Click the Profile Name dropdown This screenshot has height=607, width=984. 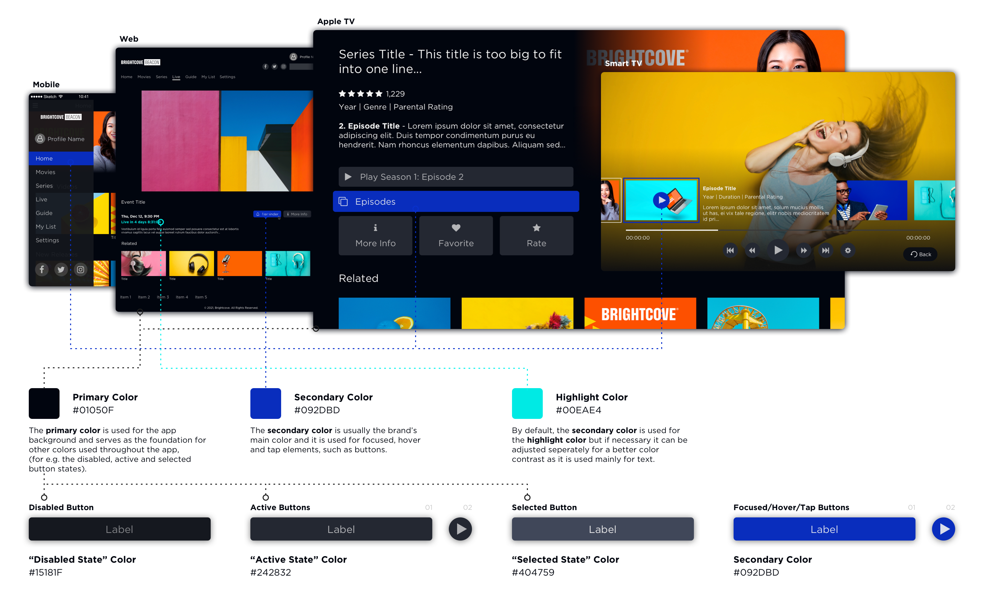point(62,139)
